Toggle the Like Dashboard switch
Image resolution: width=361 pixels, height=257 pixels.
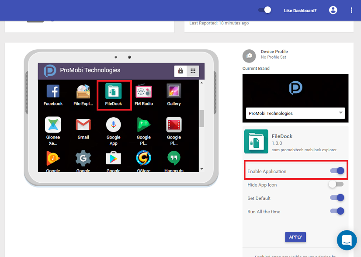[x=265, y=10]
